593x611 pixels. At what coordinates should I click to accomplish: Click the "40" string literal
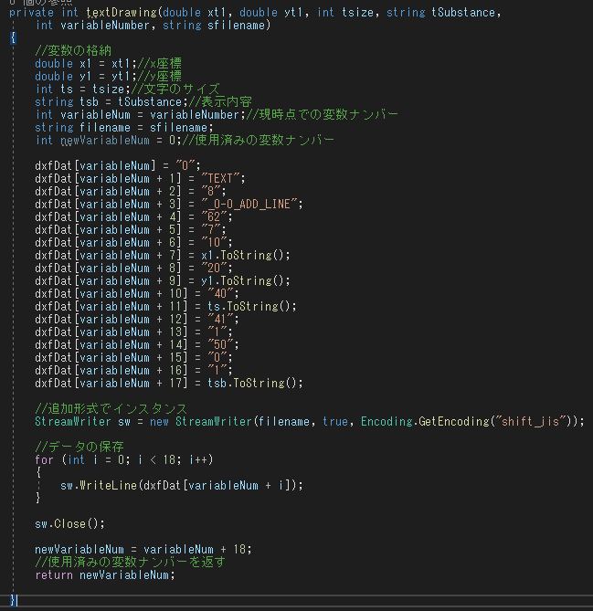221,294
